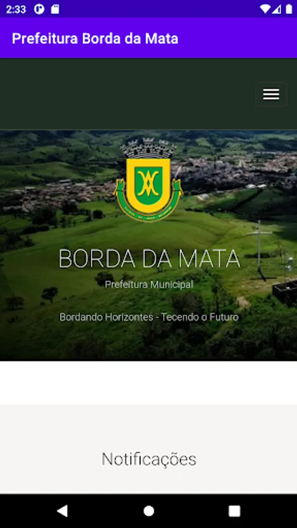This screenshot has width=297, height=528.
Task: Tap the dark green header bar area
Action: pos(128,94)
